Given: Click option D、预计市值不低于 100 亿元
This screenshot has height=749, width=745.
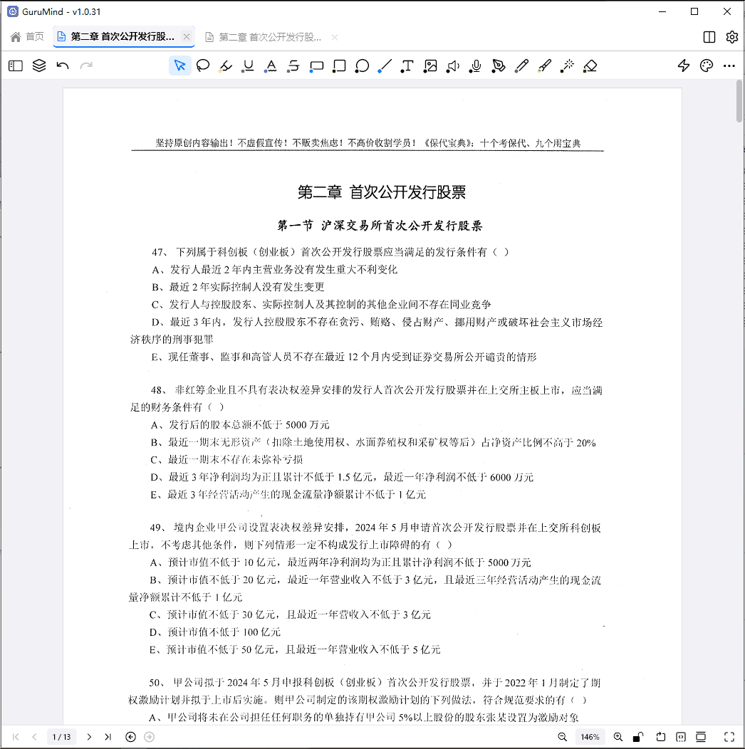Looking at the screenshot, I should point(215,632).
